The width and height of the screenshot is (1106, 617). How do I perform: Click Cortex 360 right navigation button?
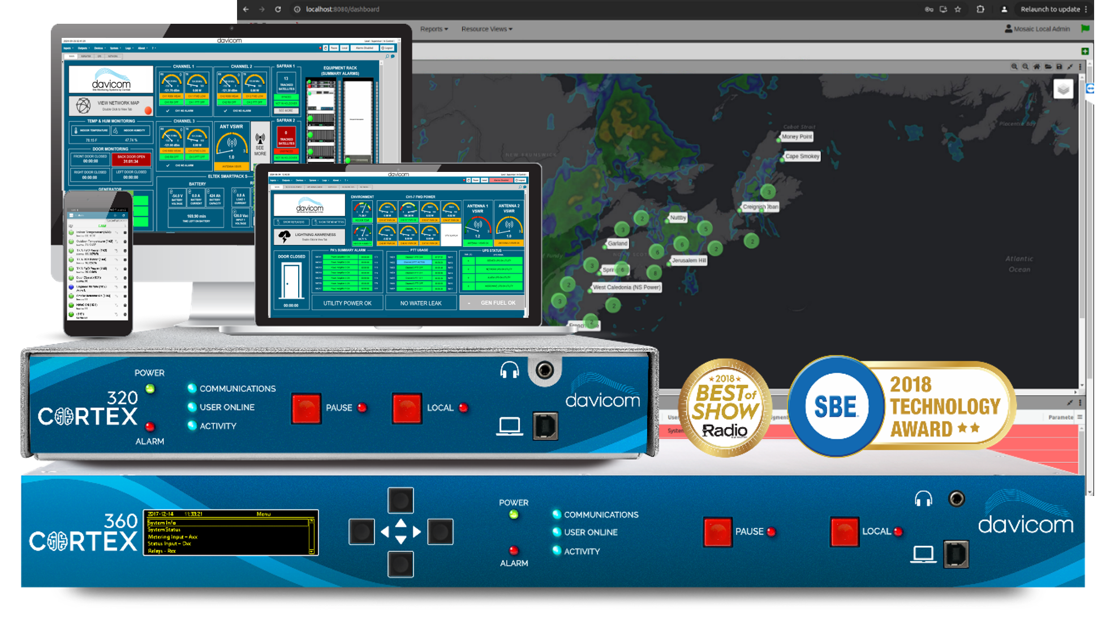(440, 532)
